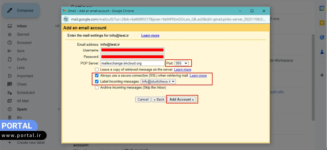
Task: Open Google Keep side panel icon
Action: [x=322, y=23]
